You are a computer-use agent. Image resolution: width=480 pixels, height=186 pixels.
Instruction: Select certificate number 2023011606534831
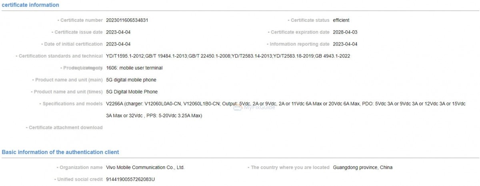coord(127,20)
